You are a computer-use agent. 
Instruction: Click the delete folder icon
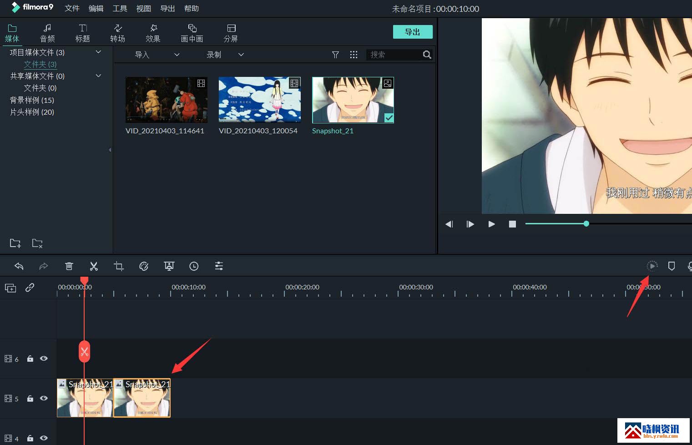coord(37,243)
